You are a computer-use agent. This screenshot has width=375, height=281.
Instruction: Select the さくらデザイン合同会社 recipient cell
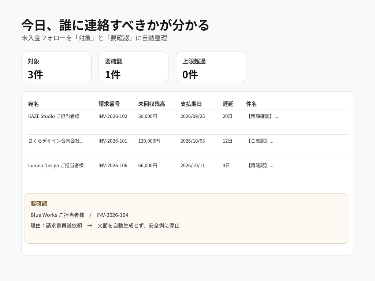[x=56, y=141]
